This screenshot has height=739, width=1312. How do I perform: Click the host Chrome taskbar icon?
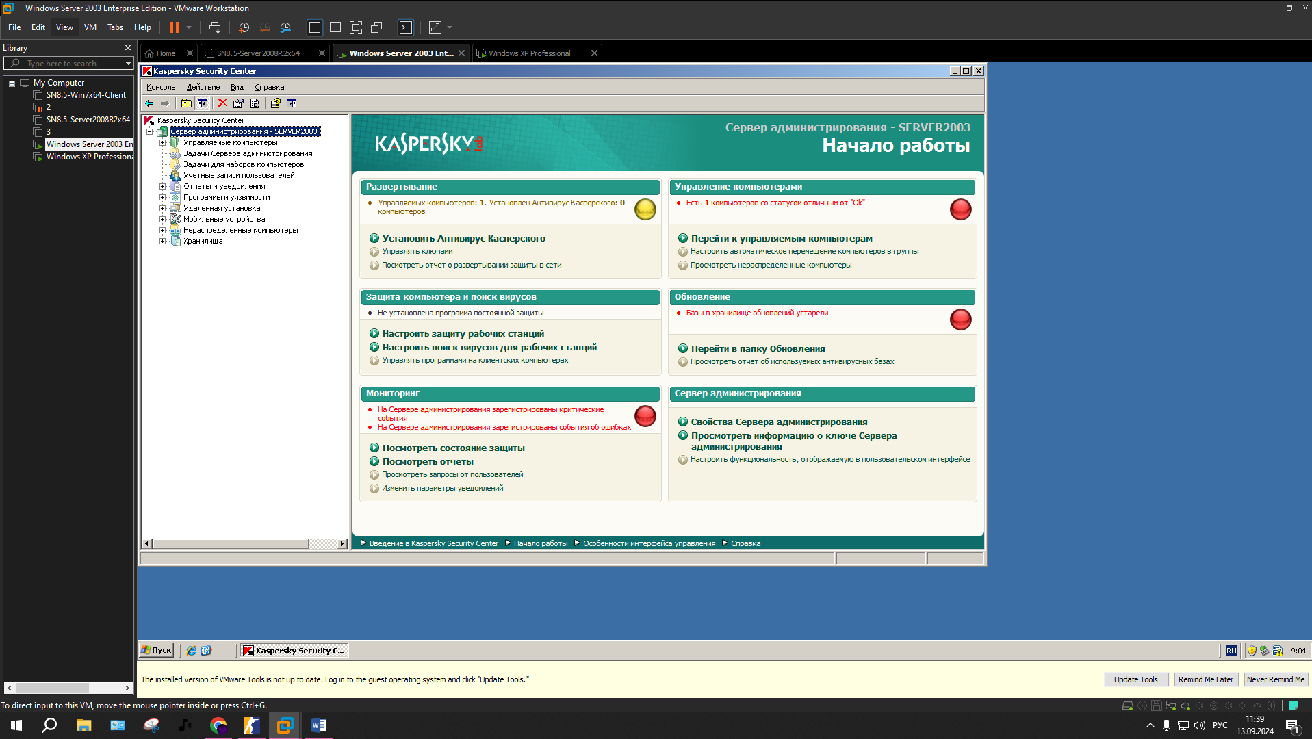point(218,725)
